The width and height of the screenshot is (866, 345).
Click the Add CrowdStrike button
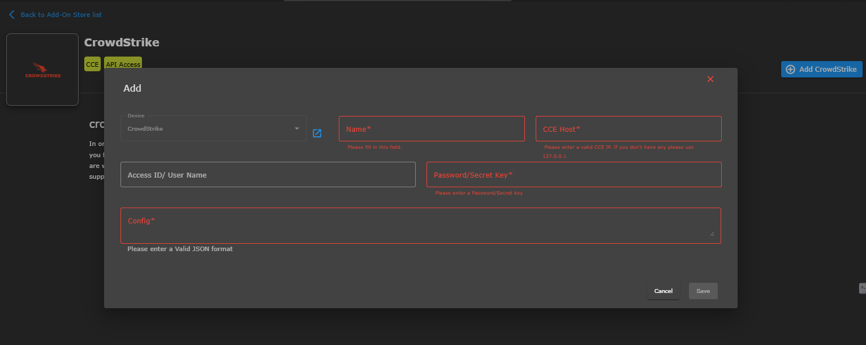(x=821, y=69)
